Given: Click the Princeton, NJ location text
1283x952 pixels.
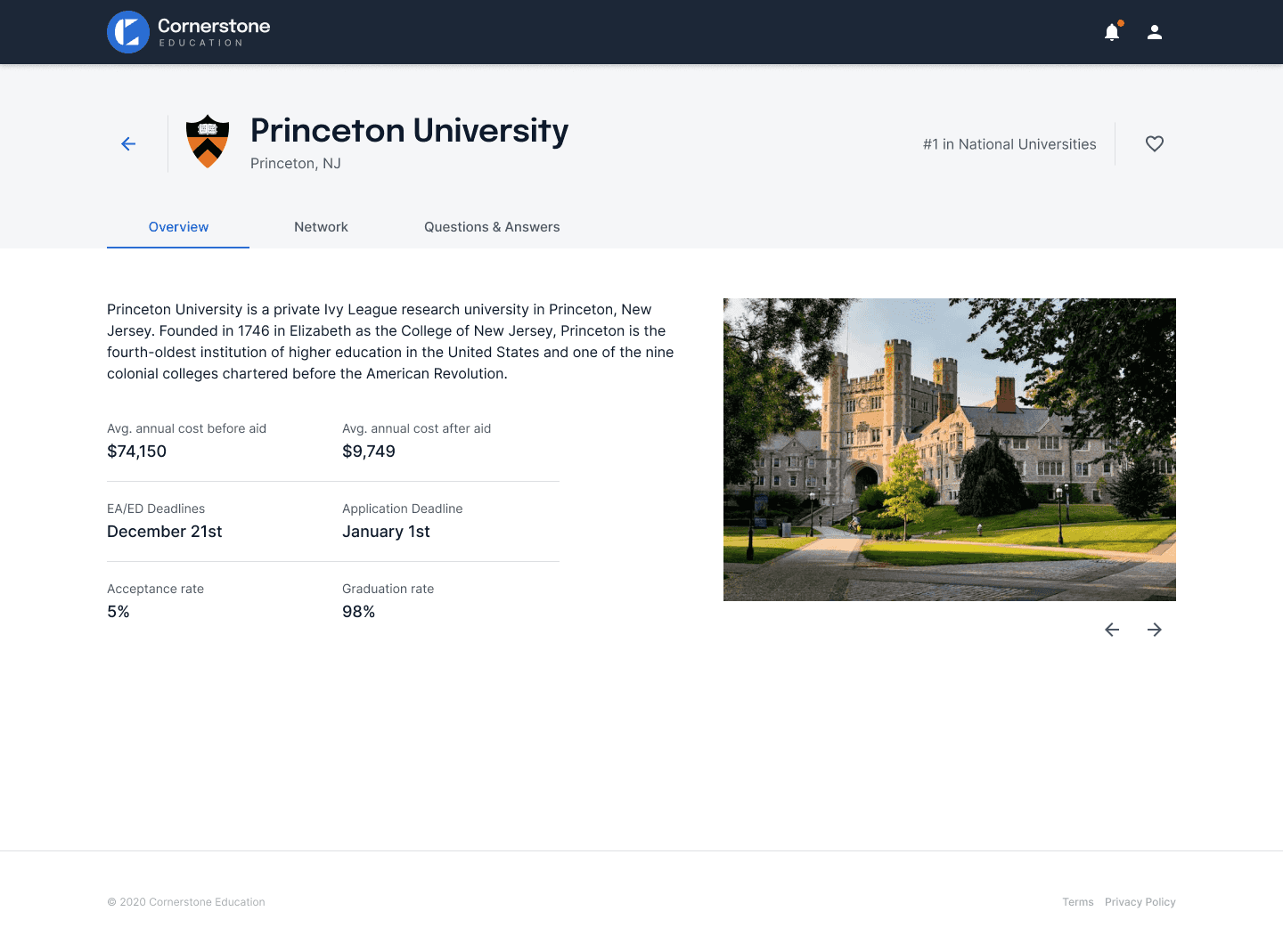Looking at the screenshot, I should pos(295,163).
